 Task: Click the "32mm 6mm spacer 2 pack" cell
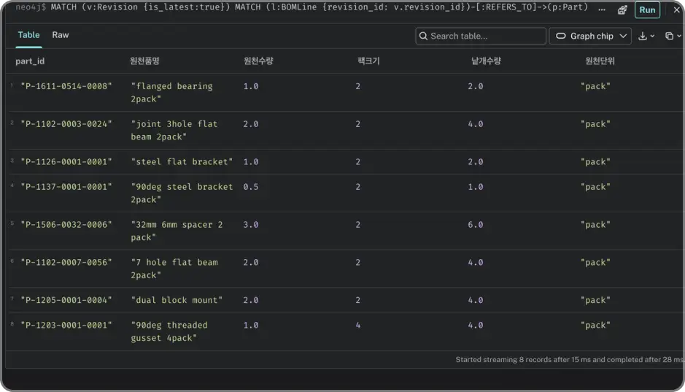coord(177,231)
